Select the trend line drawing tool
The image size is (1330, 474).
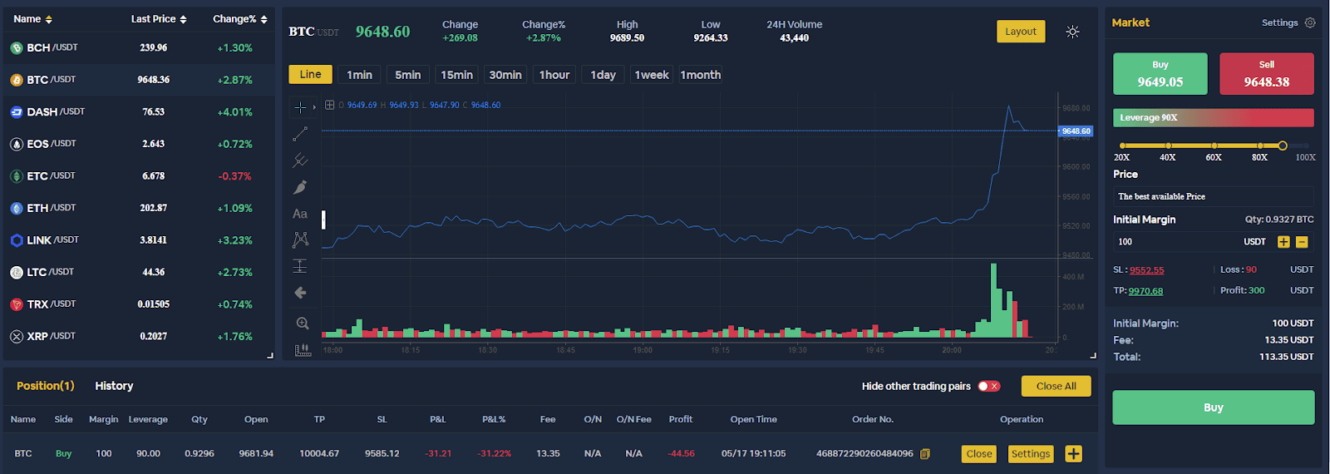click(x=300, y=134)
